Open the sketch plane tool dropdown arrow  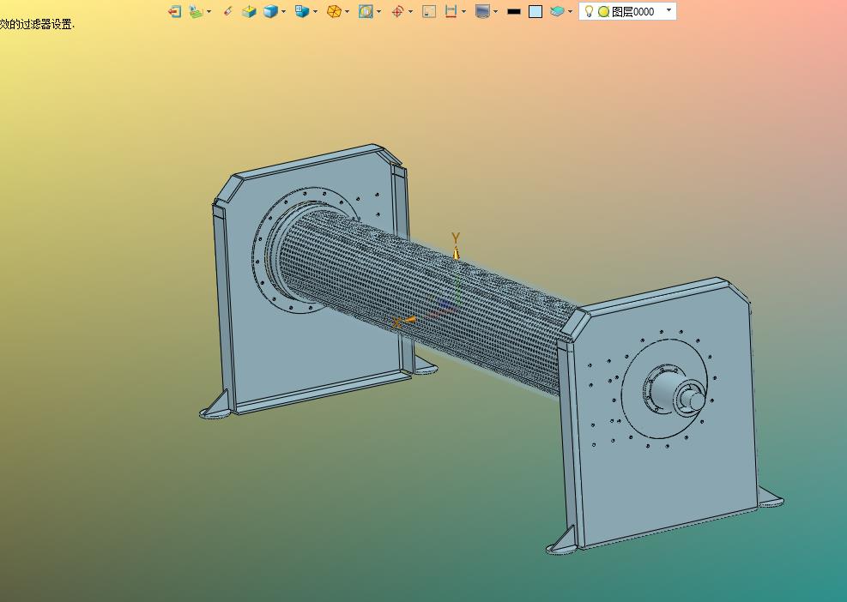pos(209,11)
